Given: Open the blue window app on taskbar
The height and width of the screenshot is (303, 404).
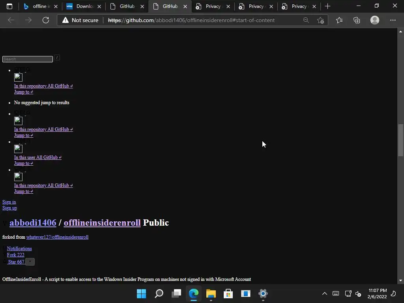Looking at the screenshot, I should coord(245,294).
